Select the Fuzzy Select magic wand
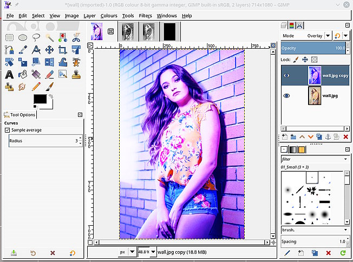Screen dimensions: 353x262 click(49, 37)
